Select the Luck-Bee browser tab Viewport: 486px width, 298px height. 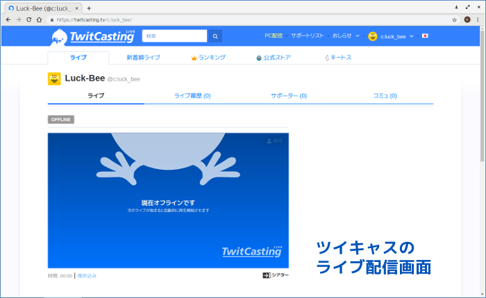click(43, 8)
